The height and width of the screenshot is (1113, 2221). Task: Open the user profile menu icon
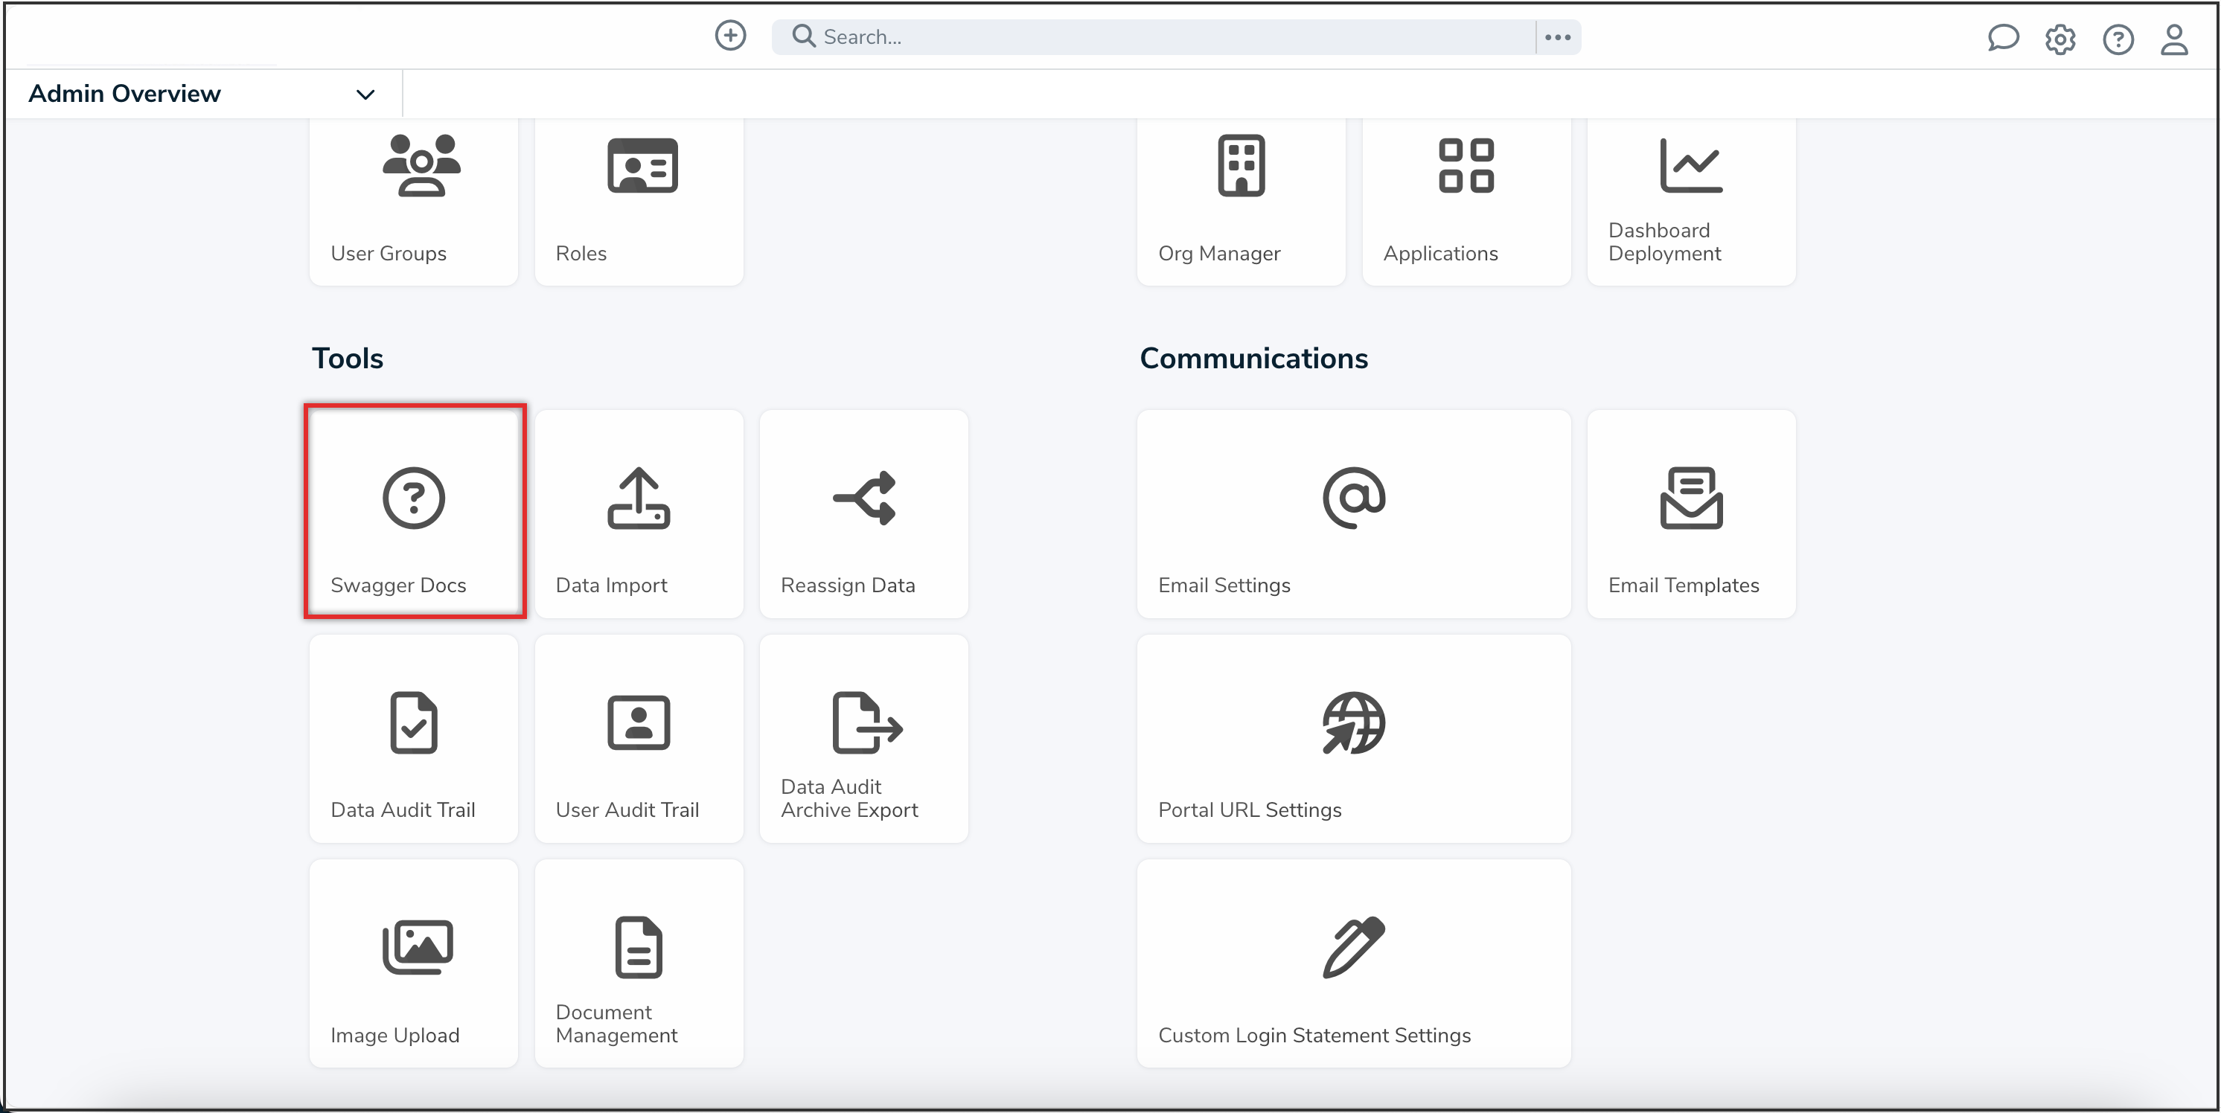(2173, 39)
